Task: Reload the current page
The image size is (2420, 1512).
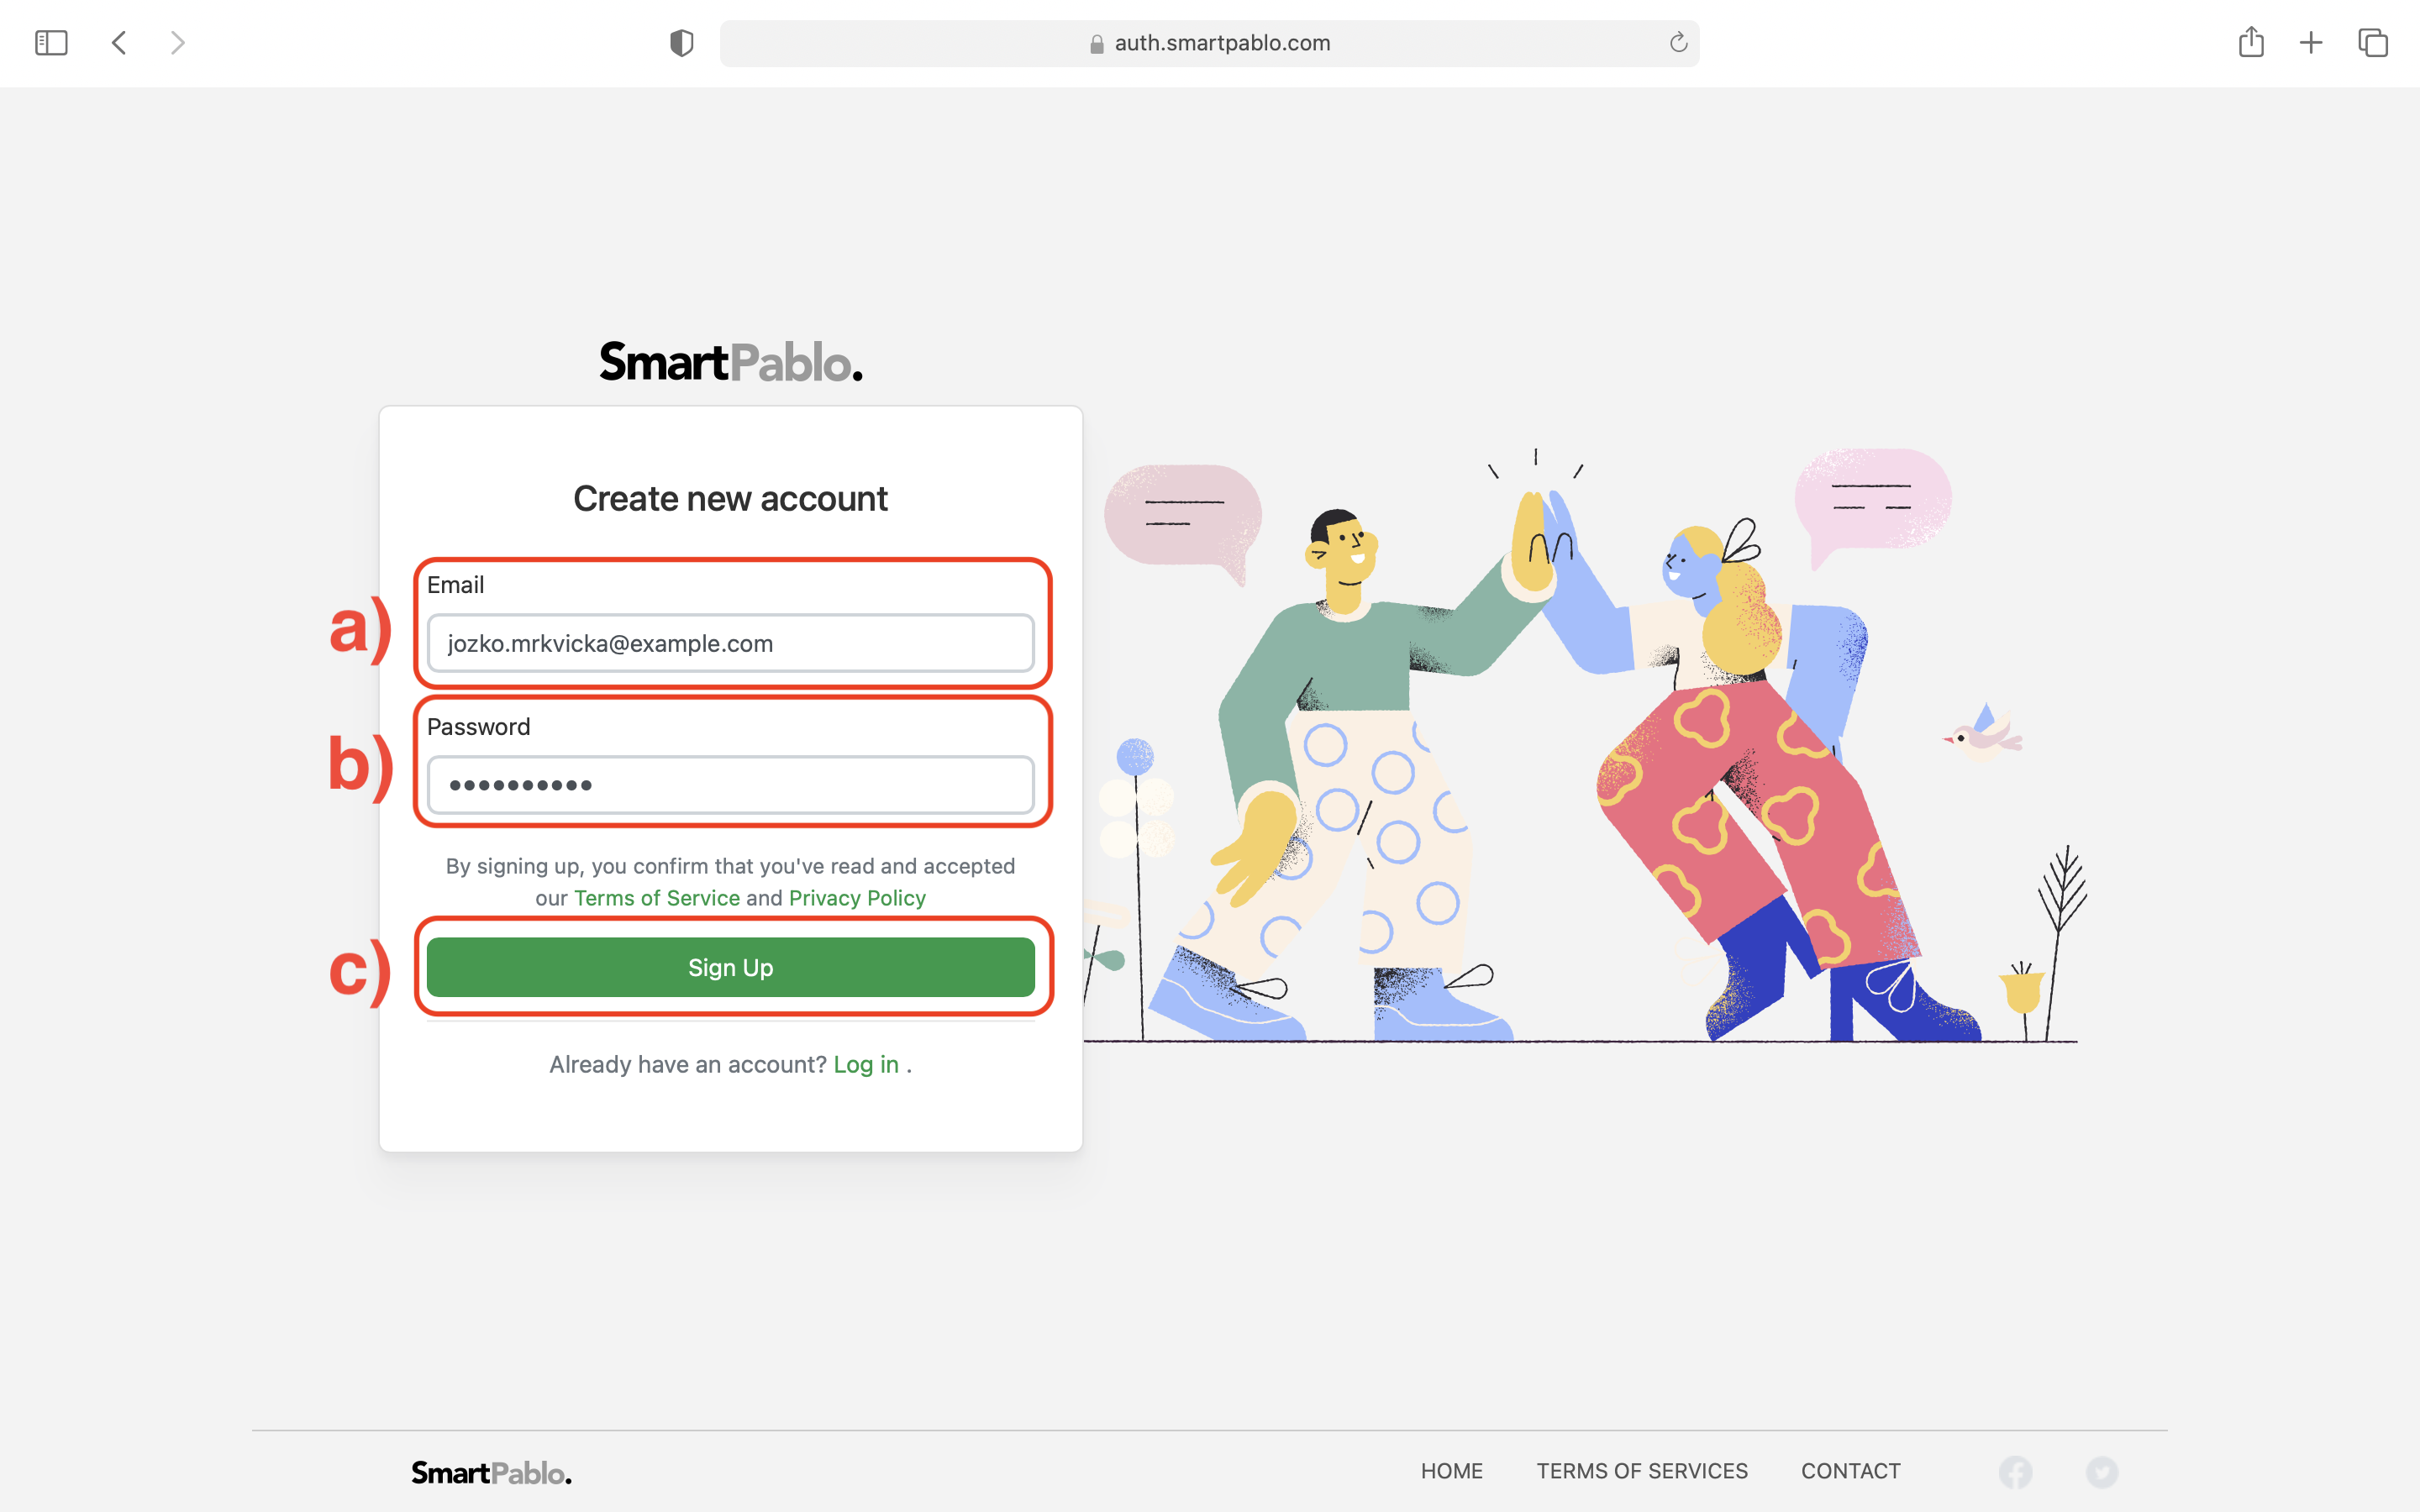Action: pyautogui.click(x=1678, y=42)
